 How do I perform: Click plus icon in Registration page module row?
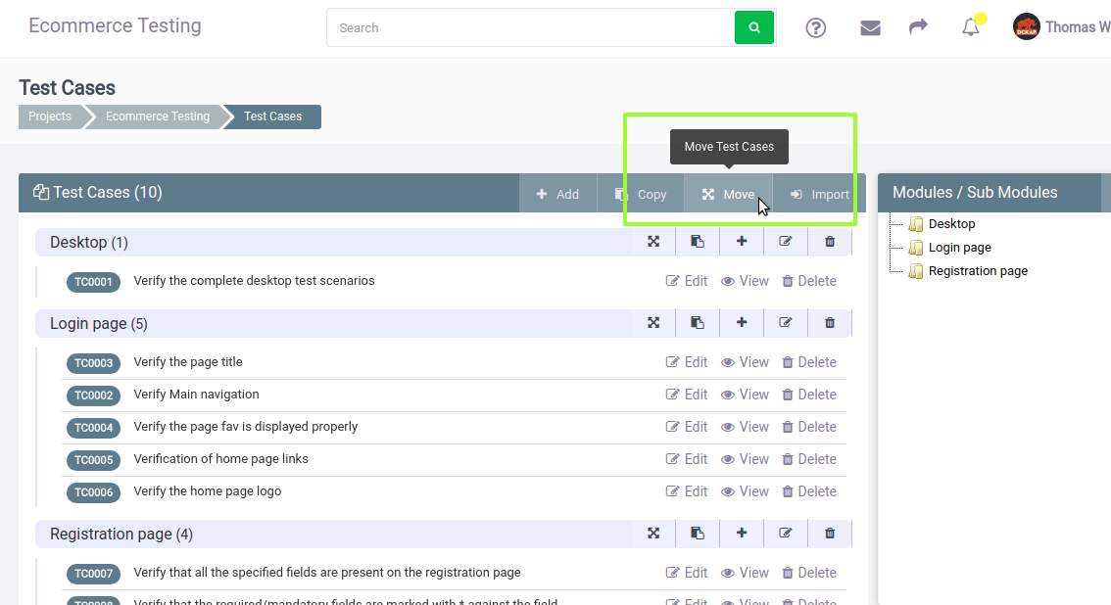(x=741, y=533)
